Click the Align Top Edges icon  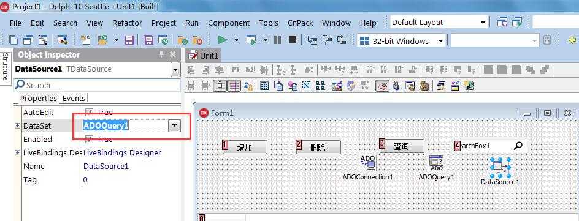point(236,69)
